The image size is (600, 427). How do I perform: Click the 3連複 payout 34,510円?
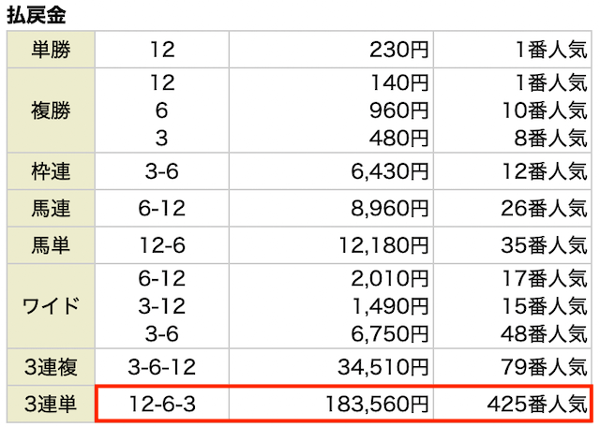tap(383, 367)
